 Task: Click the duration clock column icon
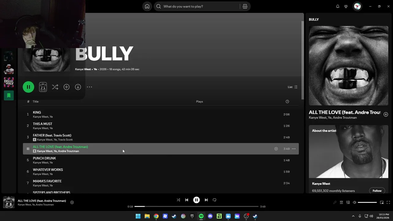(x=287, y=102)
